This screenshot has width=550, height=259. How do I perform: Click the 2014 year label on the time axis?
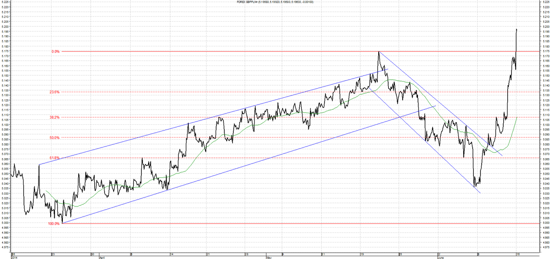(15, 257)
